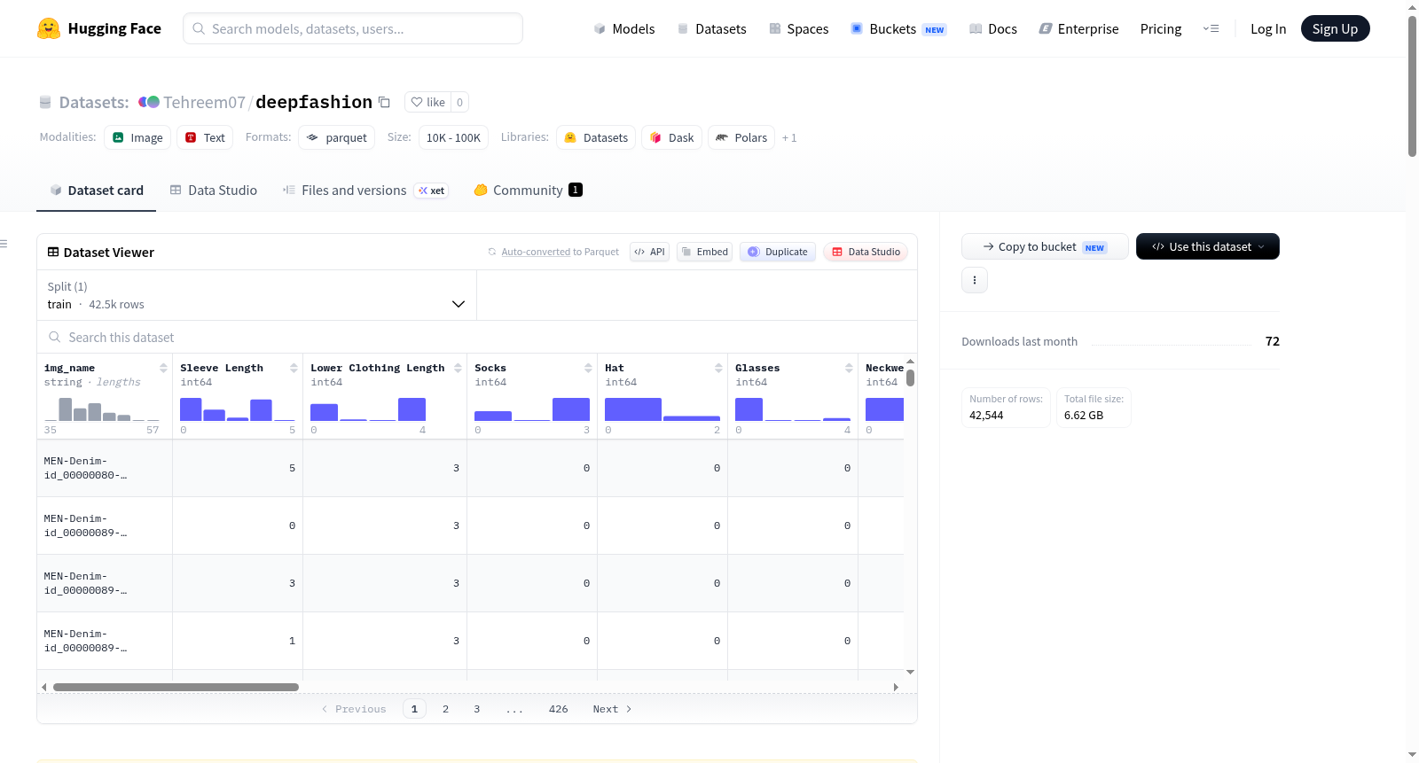
Task: Expand the navigation more-menu icon
Action: coord(1211,28)
